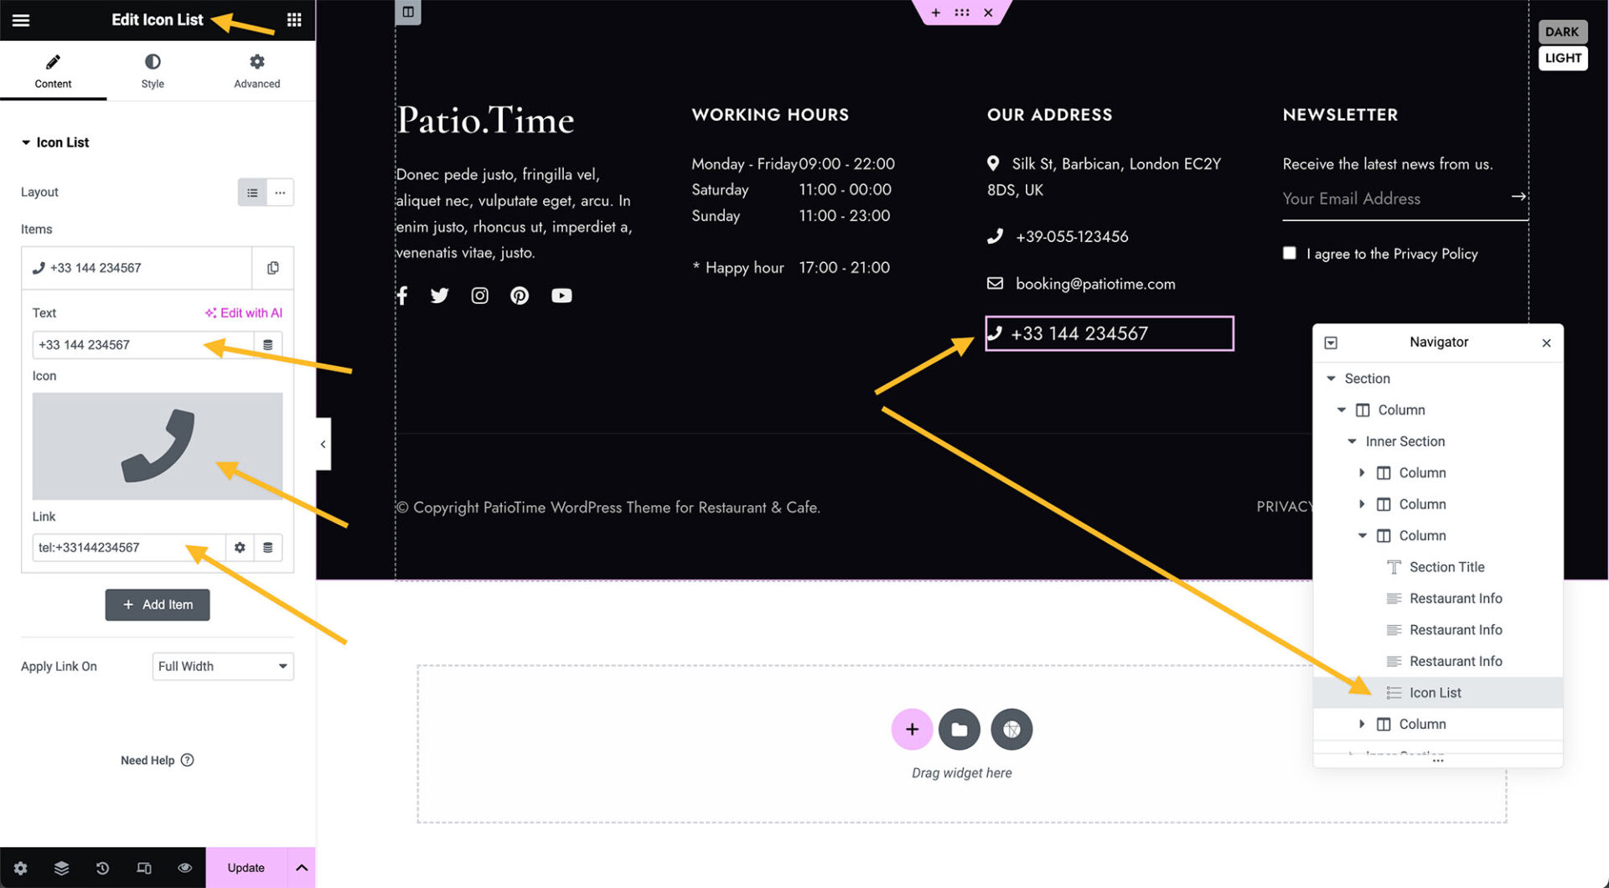Open the link settings gear icon

tap(240, 547)
